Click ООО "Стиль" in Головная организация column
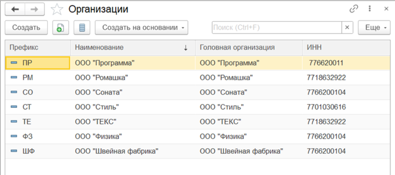Image resolution: width=395 pixels, height=175 pixels. pyautogui.click(x=249, y=107)
